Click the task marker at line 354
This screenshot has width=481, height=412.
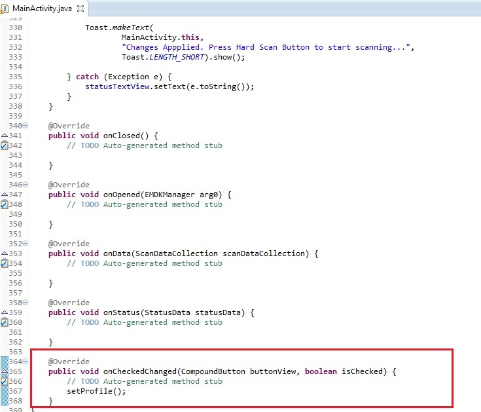4,263
